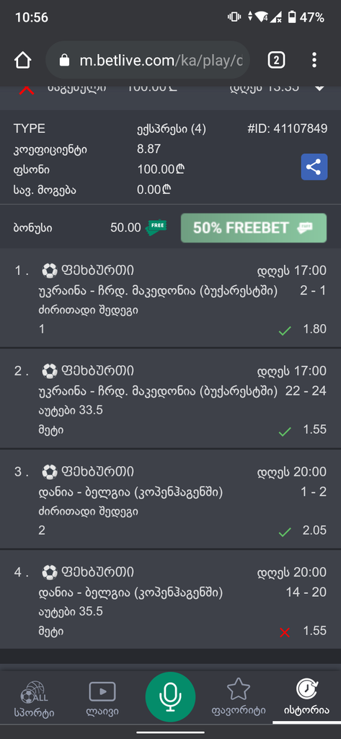341x739 pixels.
Task: Open the სპორტი tab
Action: [x=34, y=700]
